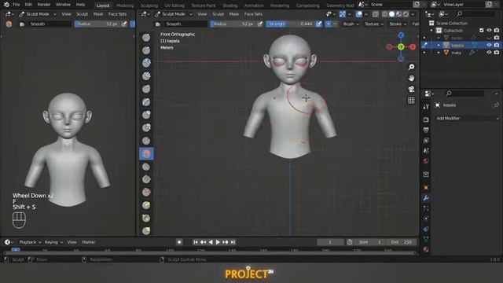The image size is (503, 283).
Task: Open the File menu
Action: (x=16, y=5)
